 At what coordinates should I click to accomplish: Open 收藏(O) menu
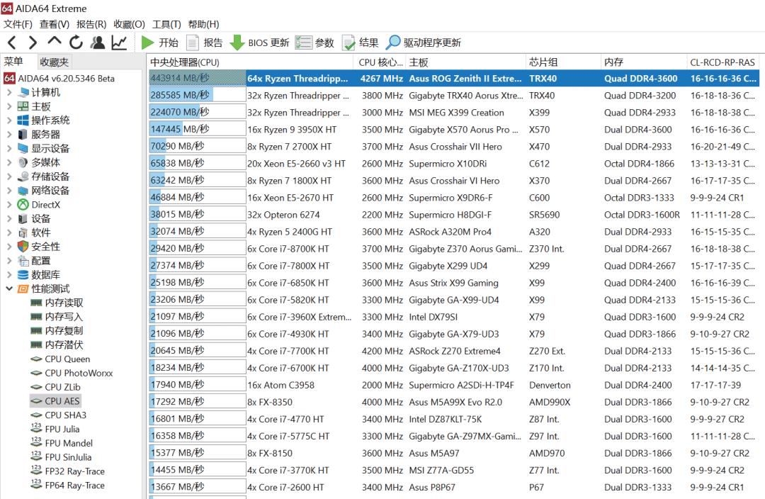(130, 24)
